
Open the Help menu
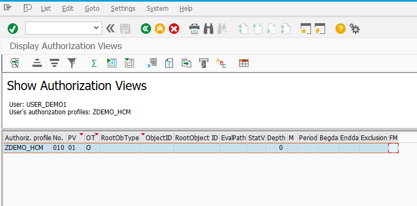tap(186, 9)
